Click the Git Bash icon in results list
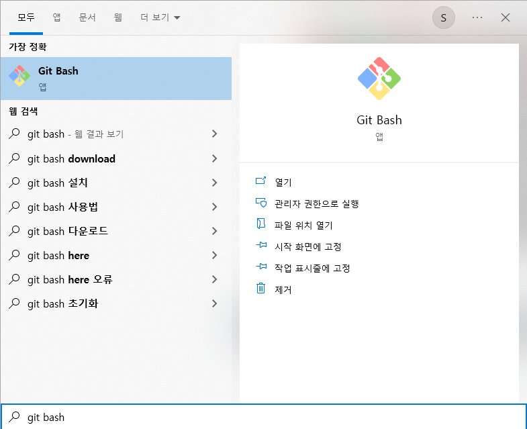 19,76
